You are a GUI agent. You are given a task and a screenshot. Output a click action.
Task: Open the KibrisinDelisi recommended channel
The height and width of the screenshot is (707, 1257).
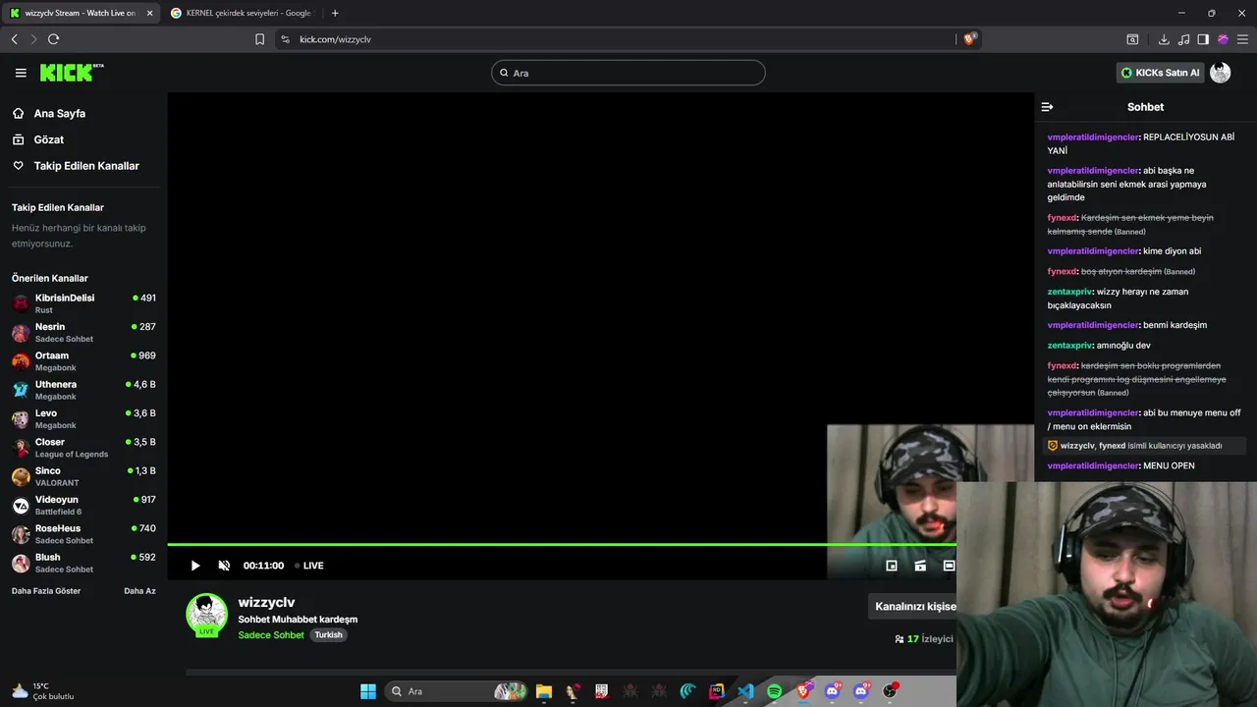point(83,303)
